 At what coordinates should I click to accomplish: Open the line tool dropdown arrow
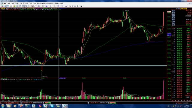tap(37, 6)
